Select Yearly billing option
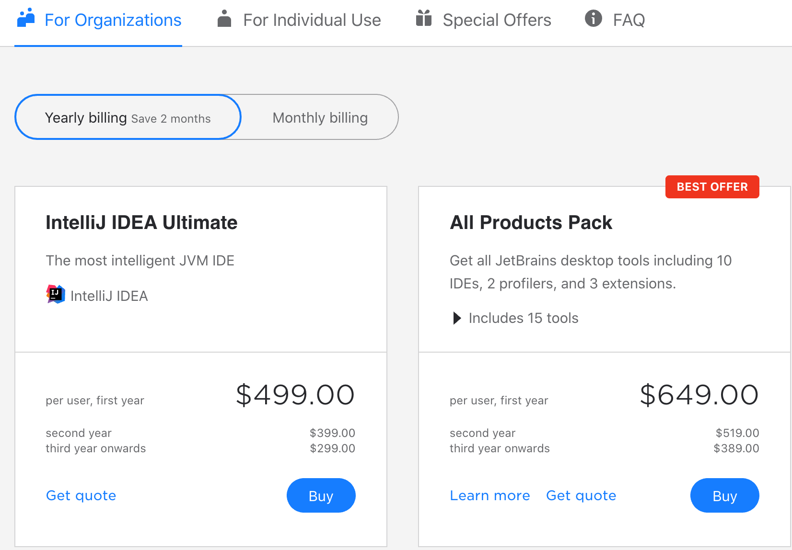The image size is (792, 550). click(x=128, y=117)
